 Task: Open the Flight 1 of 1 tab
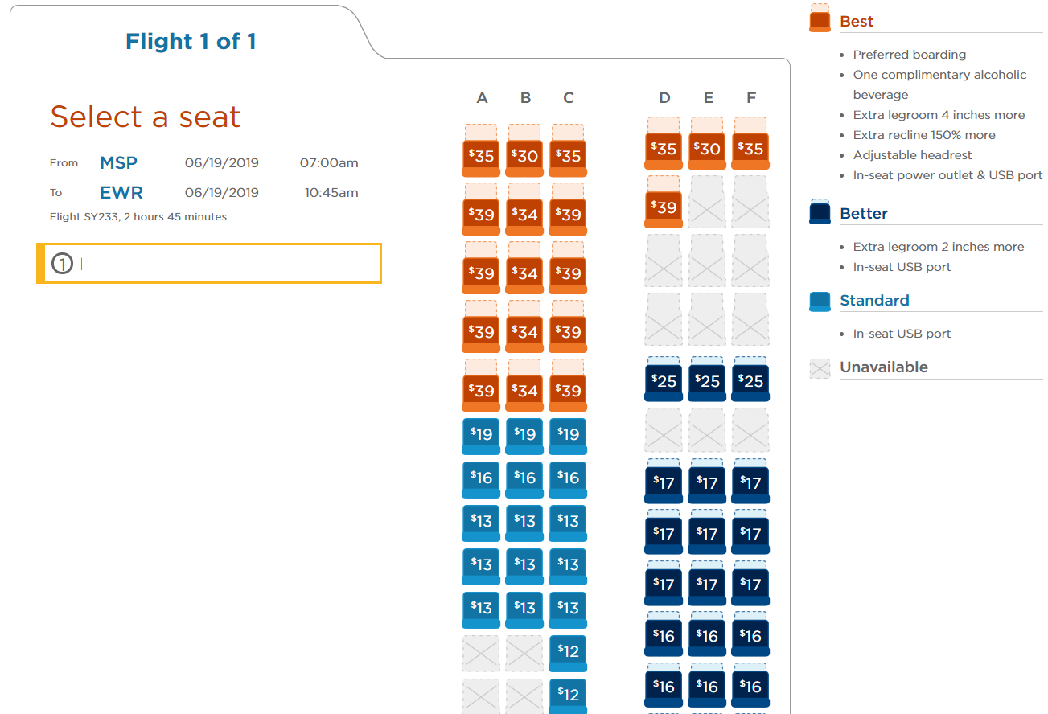tap(191, 42)
